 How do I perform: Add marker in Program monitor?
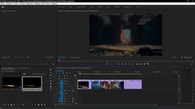pyautogui.click(x=107, y=64)
